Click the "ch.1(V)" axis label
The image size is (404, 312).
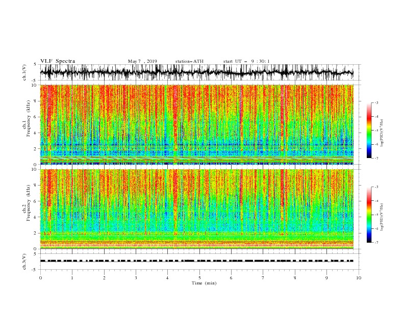pos(24,72)
